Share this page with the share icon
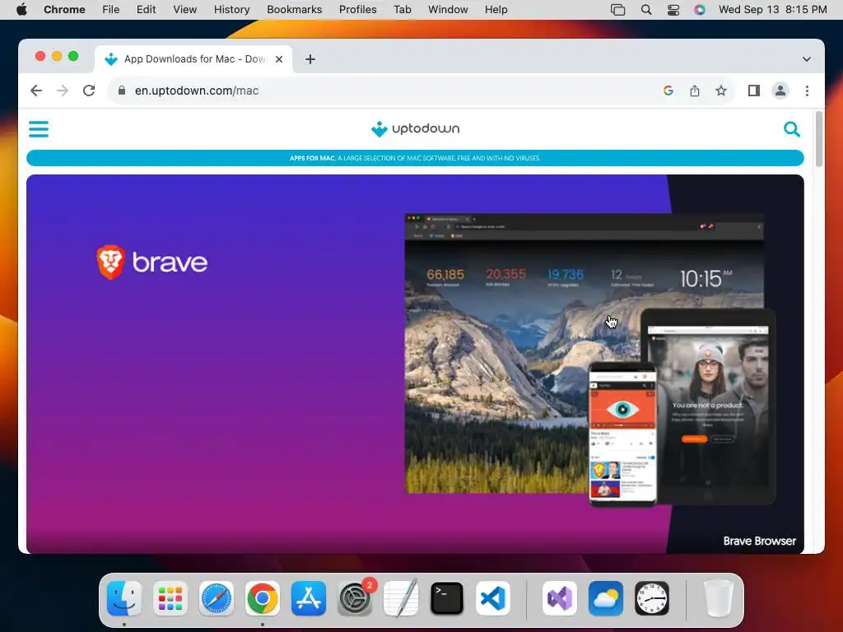The height and width of the screenshot is (632, 843). (695, 91)
